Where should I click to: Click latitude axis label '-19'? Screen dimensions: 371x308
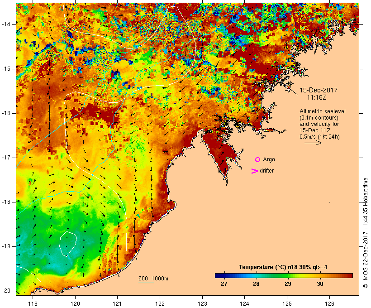[6, 246]
